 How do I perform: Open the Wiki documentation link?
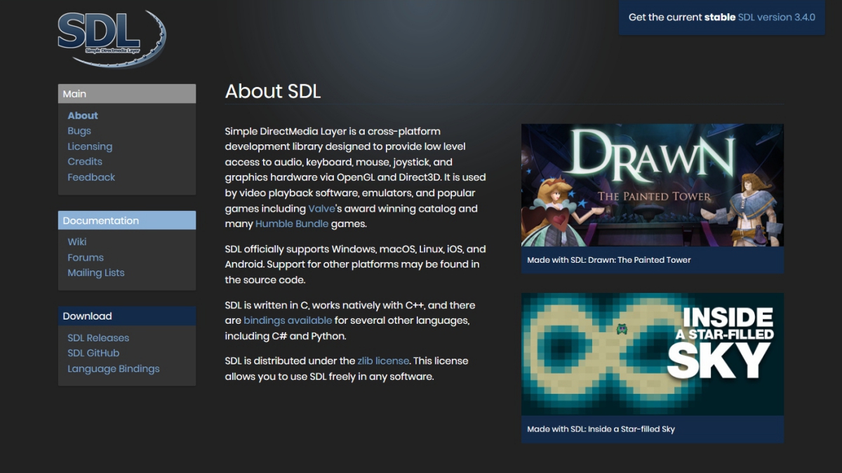coord(77,242)
